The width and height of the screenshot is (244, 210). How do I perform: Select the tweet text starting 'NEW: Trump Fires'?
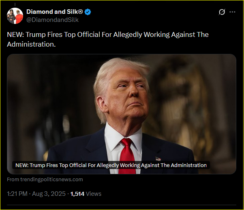pyautogui.click(x=108, y=39)
